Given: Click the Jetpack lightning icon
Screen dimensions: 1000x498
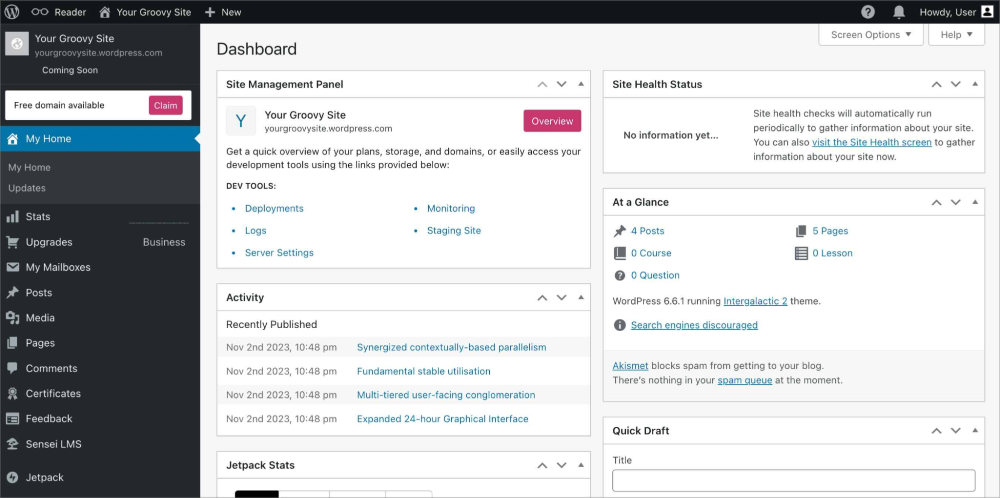Looking at the screenshot, I should 13,477.
